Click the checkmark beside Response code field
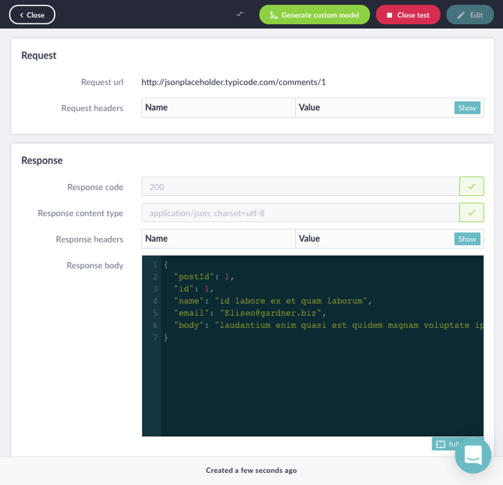Screen dimensions: 503x485 (471, 187)
